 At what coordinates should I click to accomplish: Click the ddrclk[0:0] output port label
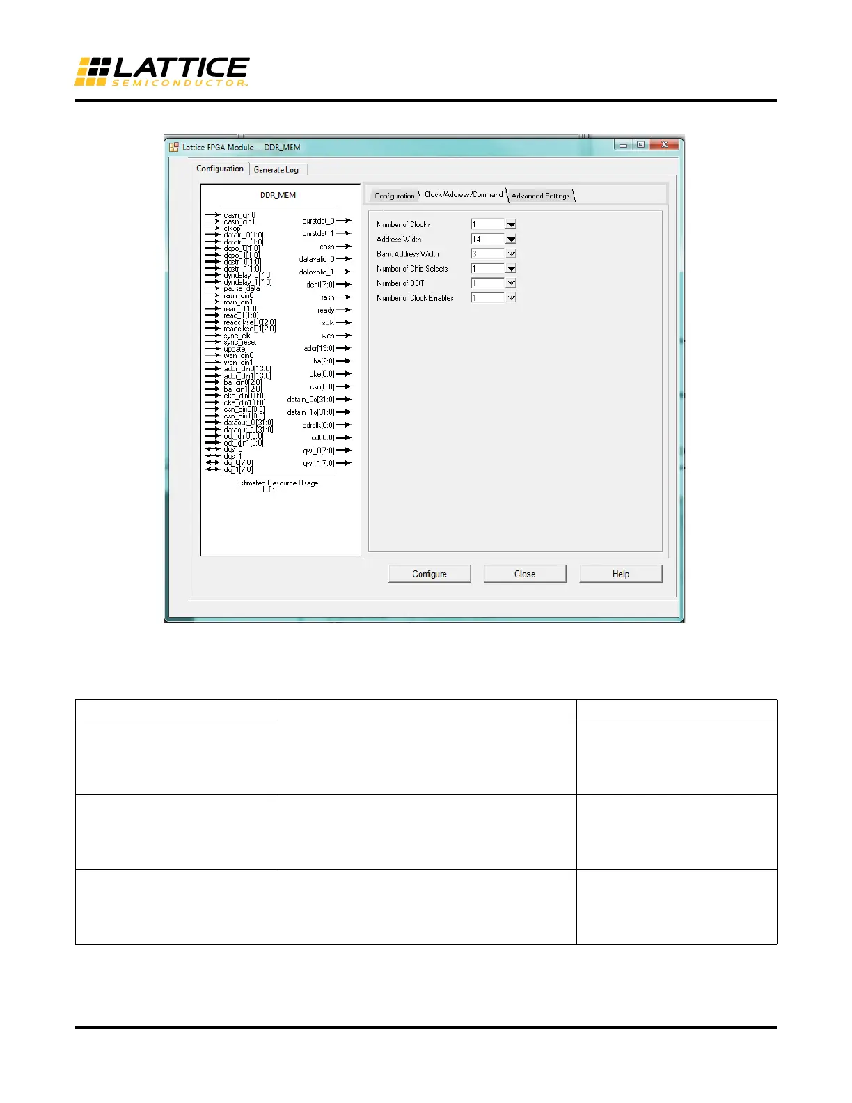coord(318,425)
